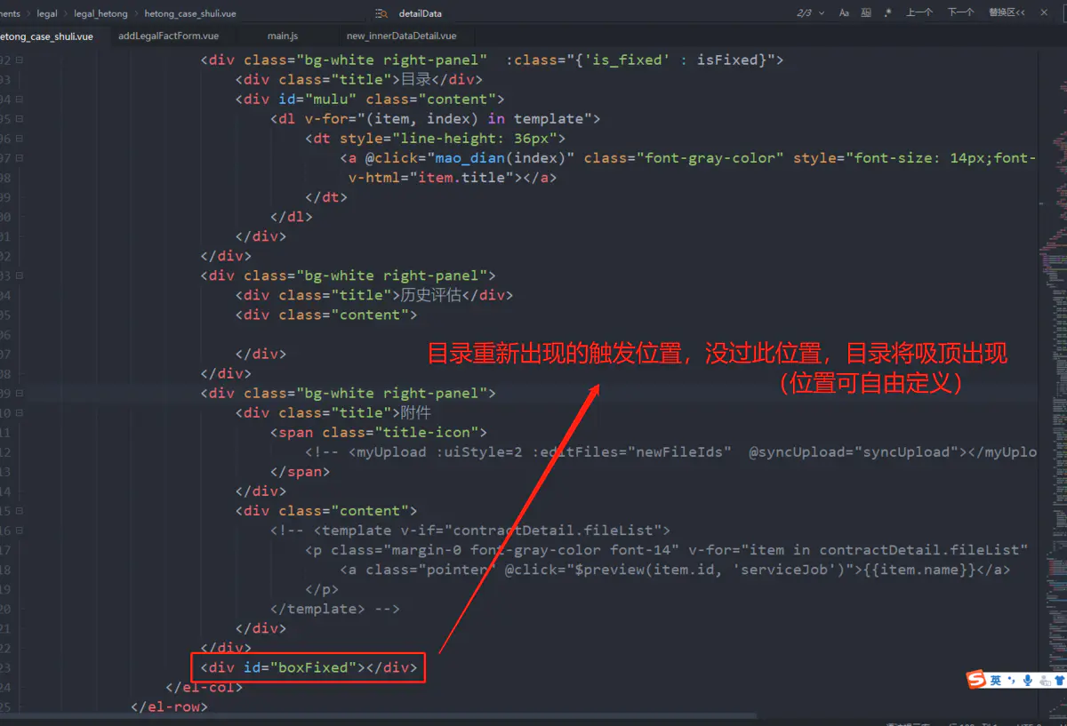The image size is (1067, 726).
Task: Click the JS file icon on main.js tab
Action: tap(262, 36)
